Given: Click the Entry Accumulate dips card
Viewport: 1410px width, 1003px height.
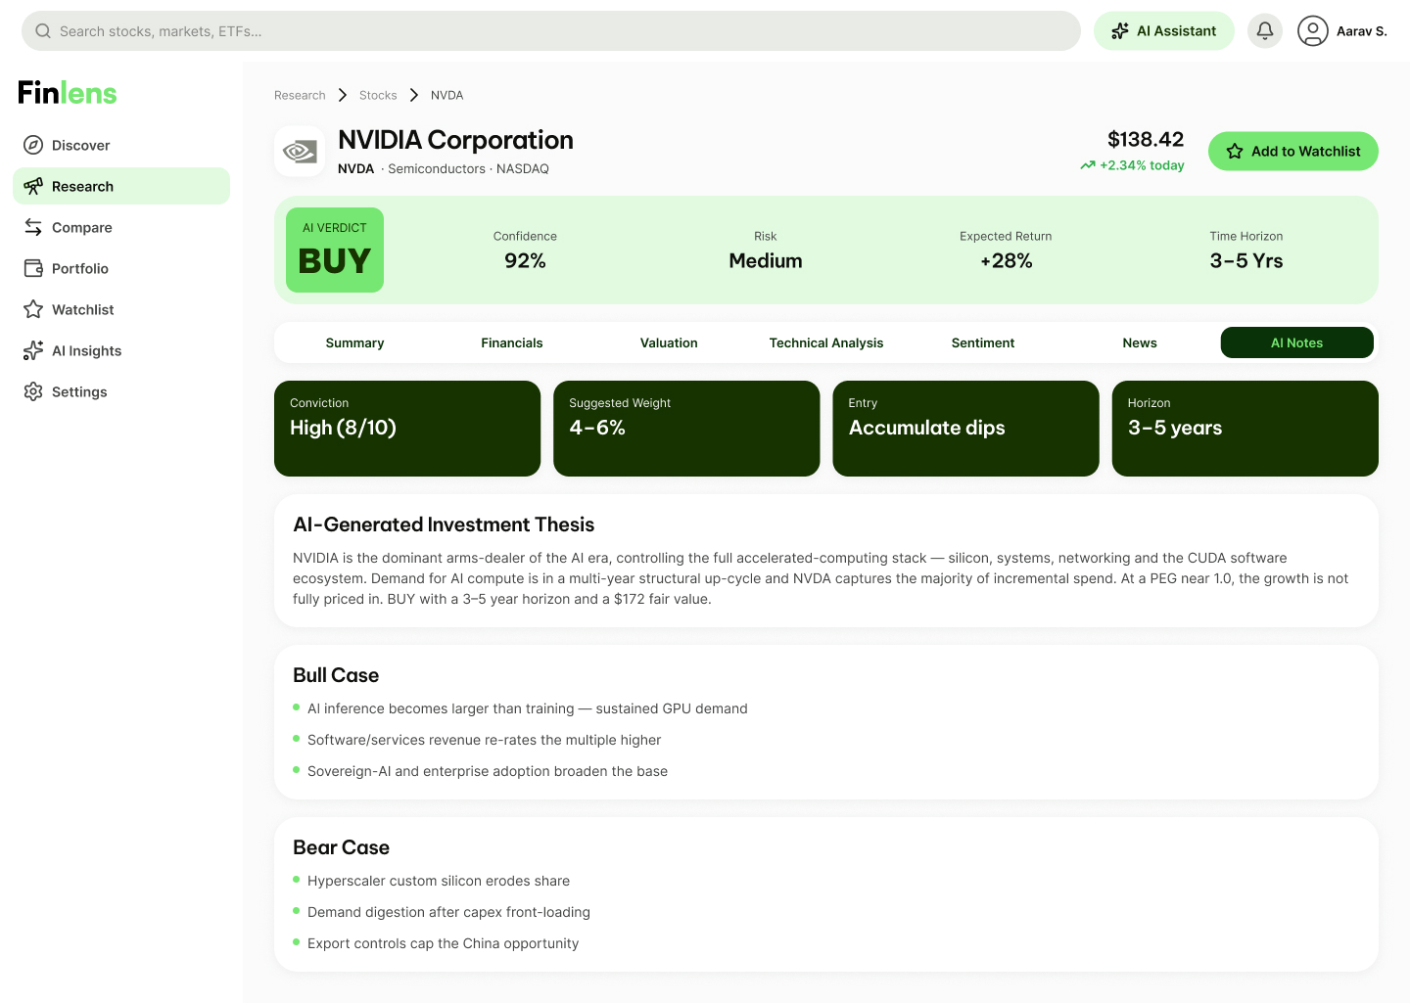Looking at the screenshot, I should click(965, 429).
